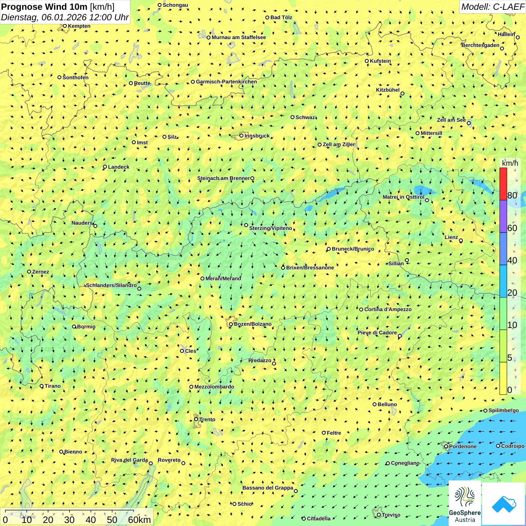Click the 'Cles' label
This screenshot has height=526, width=526.
[190, 351]
